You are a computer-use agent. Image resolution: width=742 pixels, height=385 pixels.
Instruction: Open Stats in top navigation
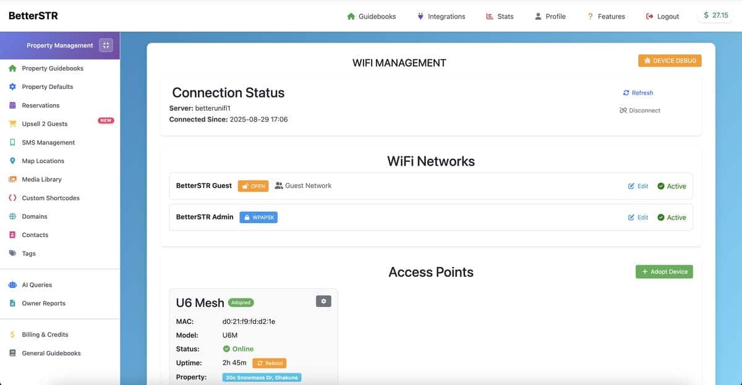pos(500,16)
